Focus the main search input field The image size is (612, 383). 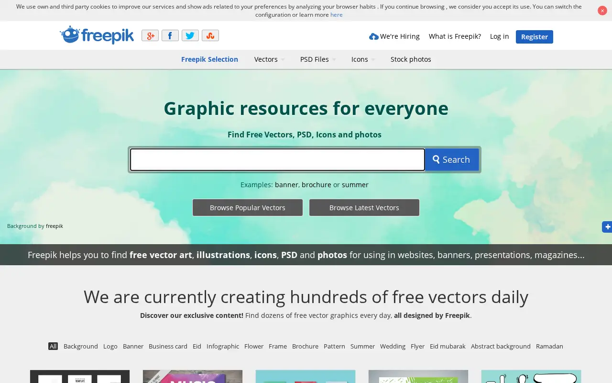(x=277, y=159)
